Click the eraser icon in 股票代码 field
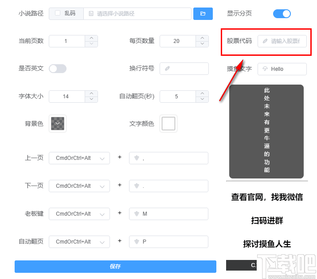 click(x=265, y=41)
